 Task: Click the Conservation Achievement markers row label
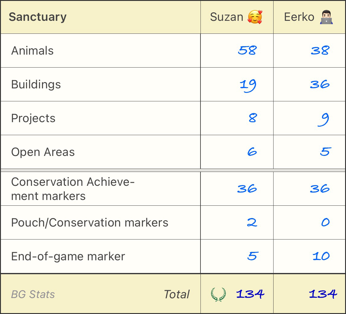pyautogui.click(x=72, y=189)
